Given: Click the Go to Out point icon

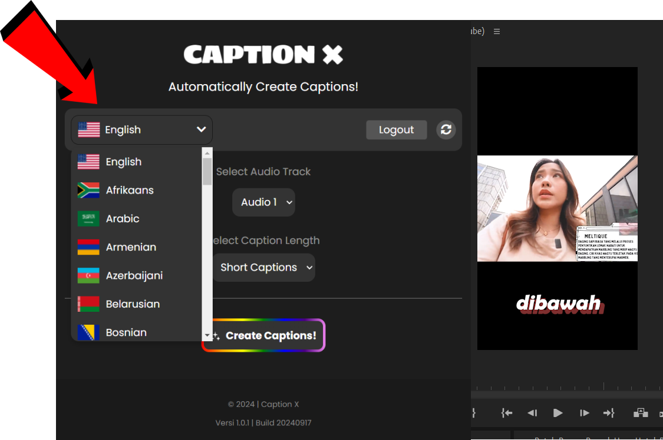Looking at the screenshot, I should click(x=609, y=413).
